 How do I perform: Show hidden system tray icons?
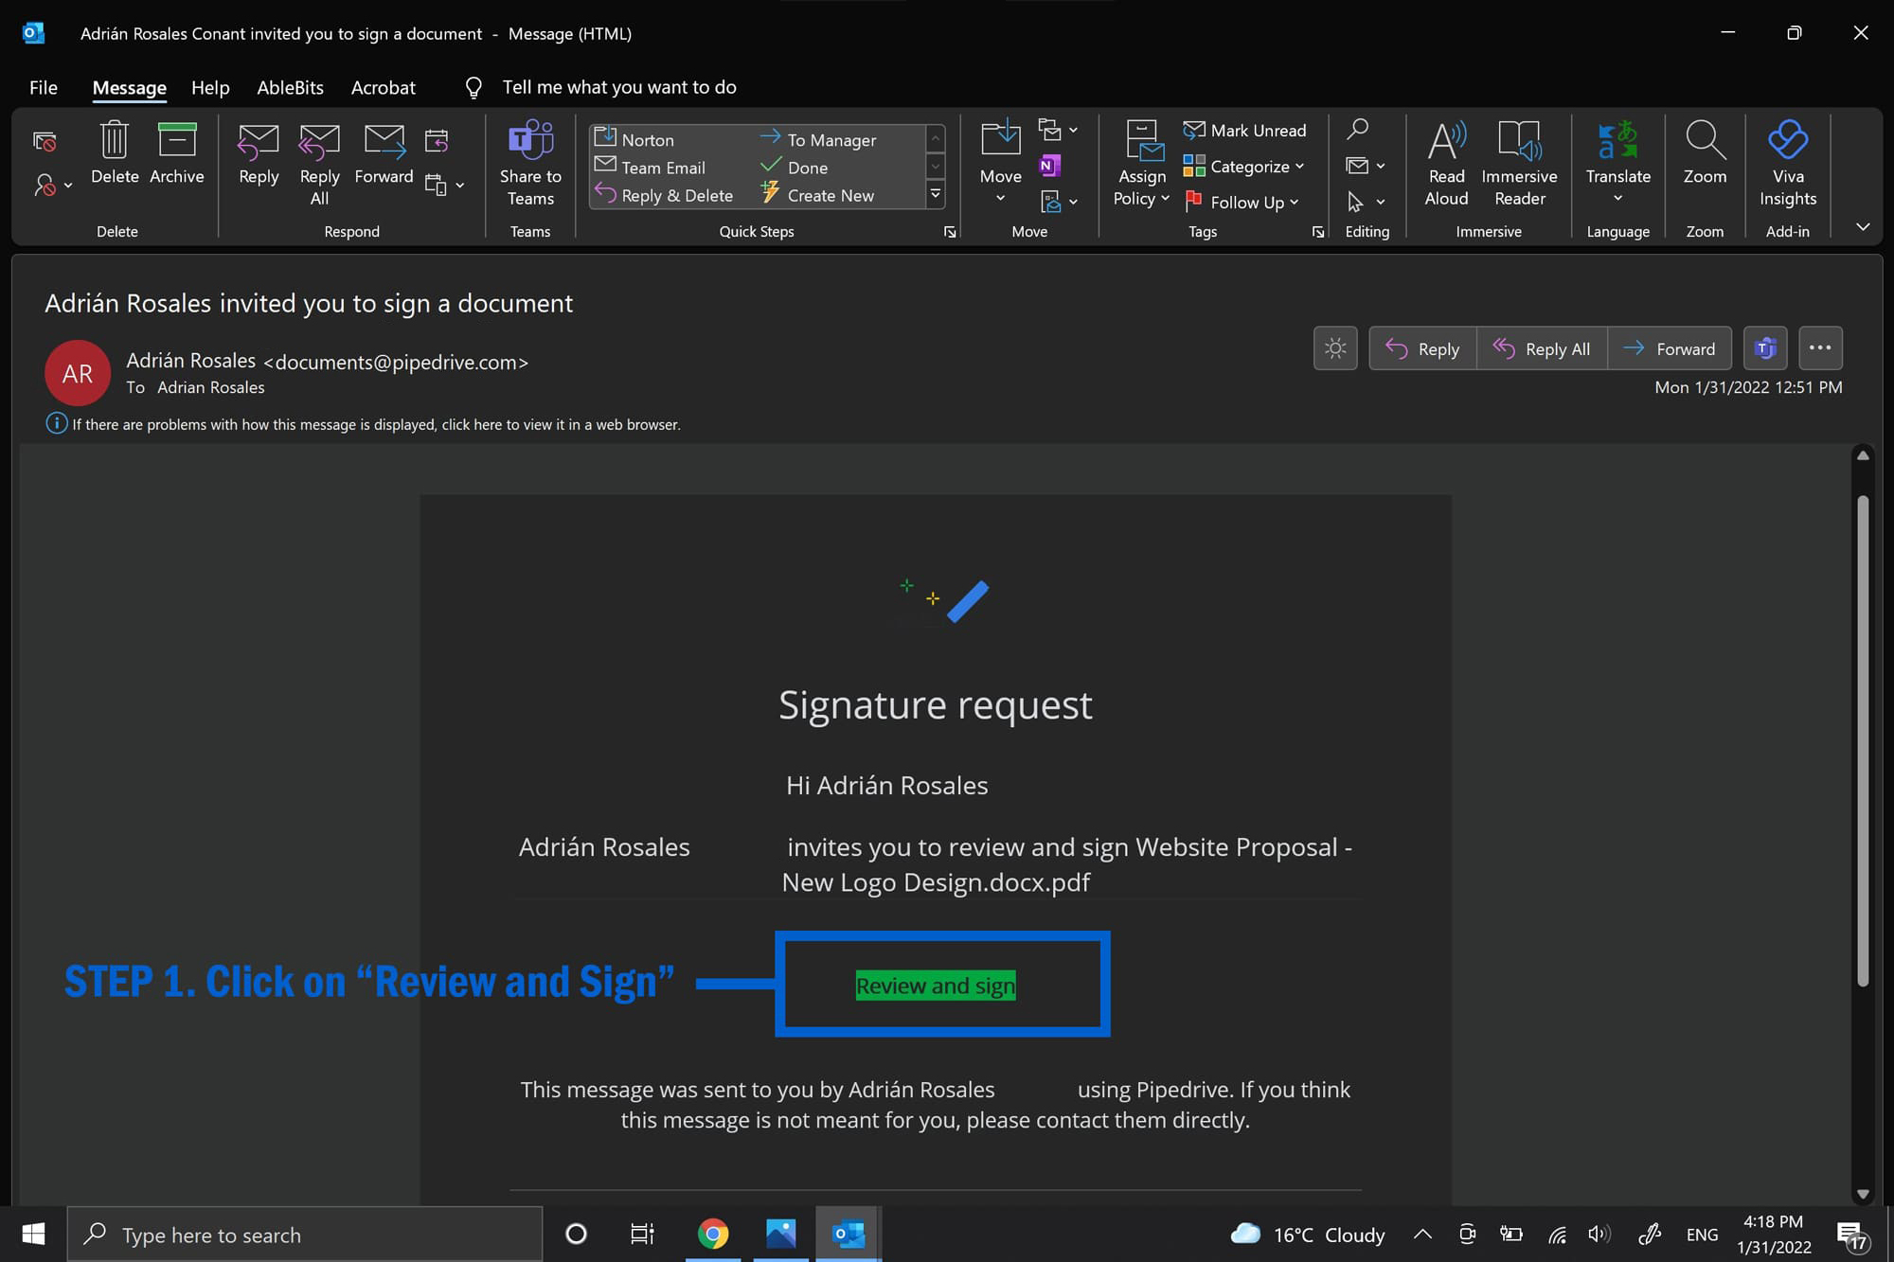point(1422,1235)
